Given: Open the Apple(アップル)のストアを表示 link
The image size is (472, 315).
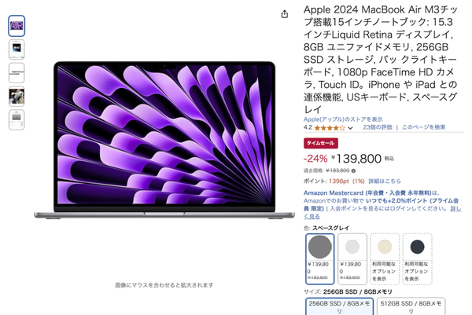Looking at the screenshot, I should coord(343,119).
